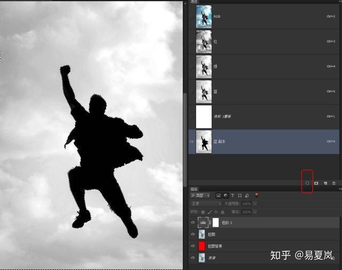342x270 pixels.
Task: Hide the 背景 layer
Action: (x=193, y=258)
